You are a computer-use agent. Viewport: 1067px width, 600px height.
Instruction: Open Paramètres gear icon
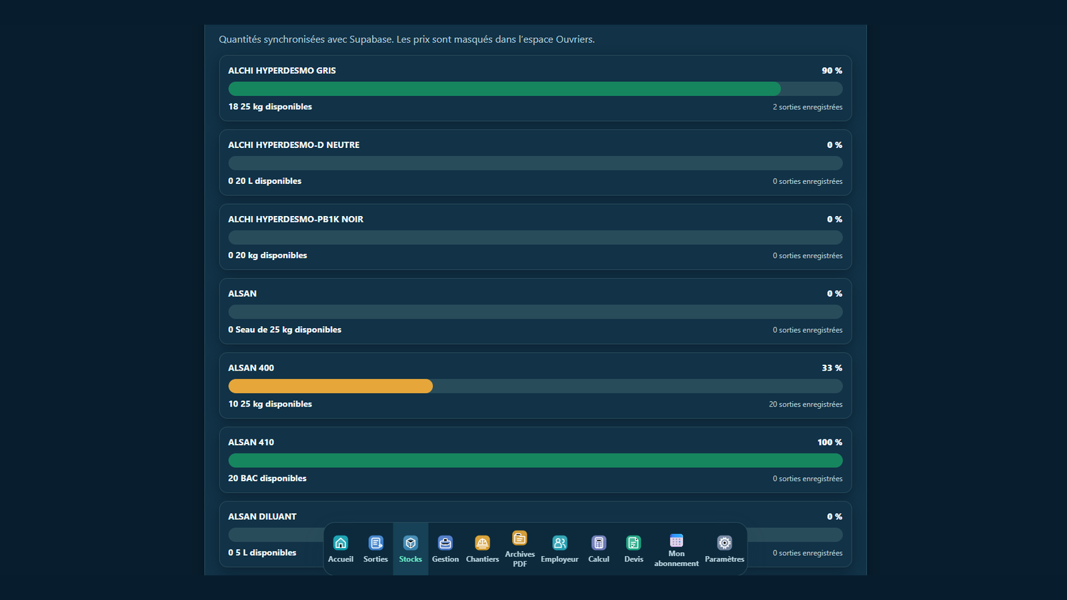click(x=724, y=543)
